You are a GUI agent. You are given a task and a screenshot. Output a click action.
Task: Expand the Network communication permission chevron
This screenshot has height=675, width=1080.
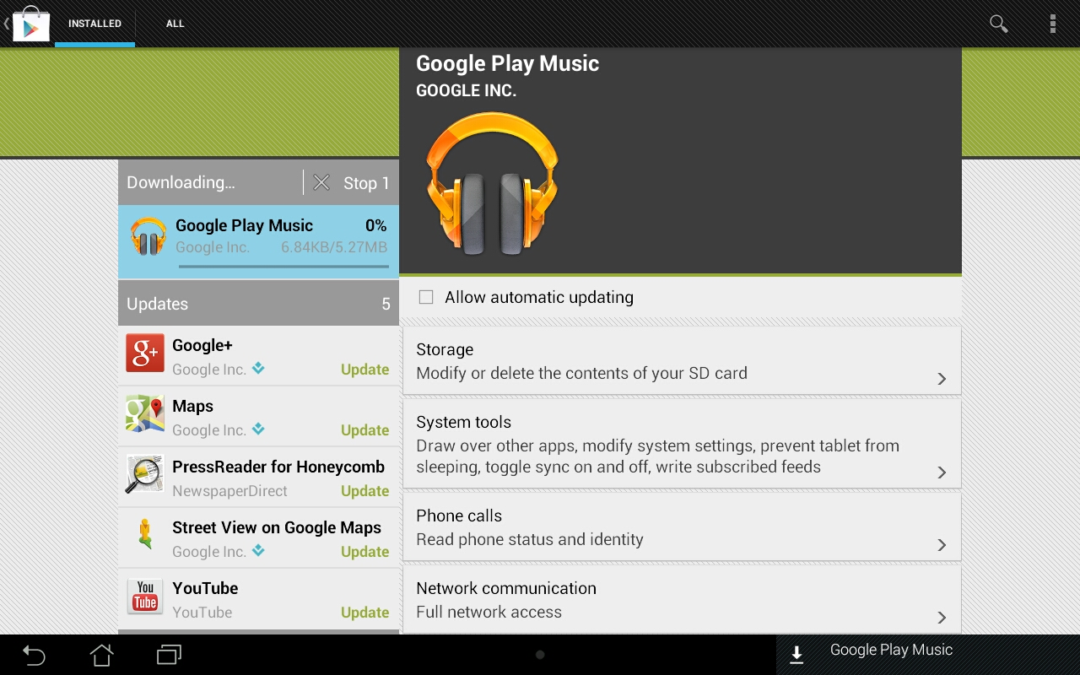[942, 618]
